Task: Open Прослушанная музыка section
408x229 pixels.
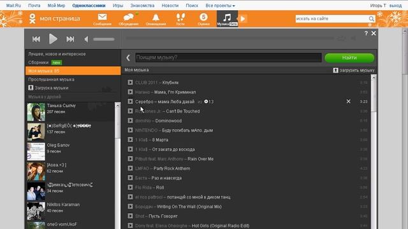Action: (51, 80)
